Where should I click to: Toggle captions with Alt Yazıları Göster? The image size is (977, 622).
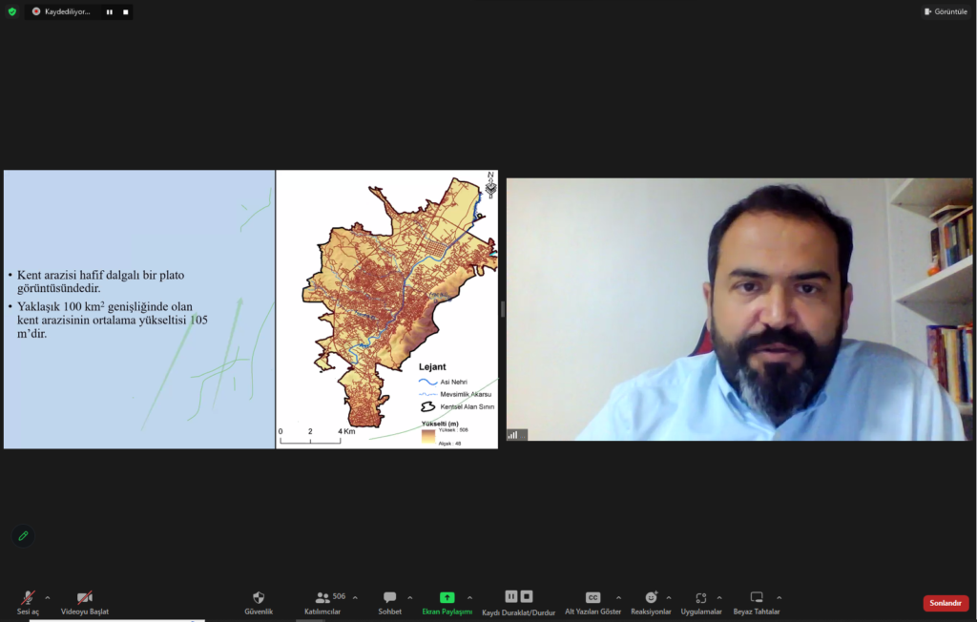(592, 598)
